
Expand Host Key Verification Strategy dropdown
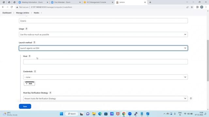pos(105,98)
